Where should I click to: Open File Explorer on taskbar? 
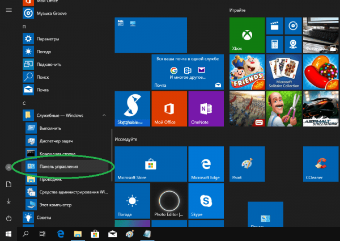point(78,234)
